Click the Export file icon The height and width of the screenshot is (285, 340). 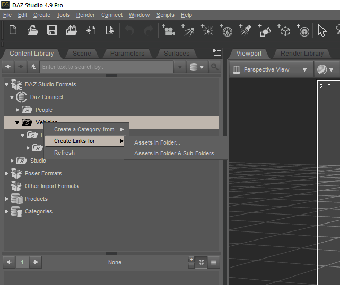(x=110, y=30)
